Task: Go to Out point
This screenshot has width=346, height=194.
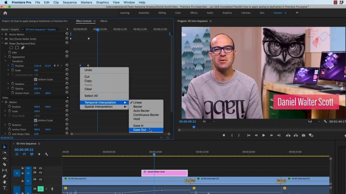Action: pos(279,135)
